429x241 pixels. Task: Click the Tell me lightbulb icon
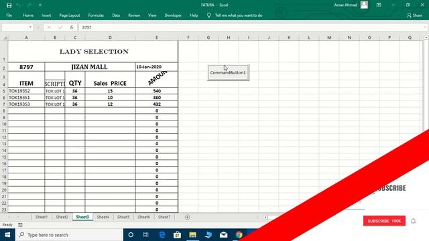tap(208, 15)
